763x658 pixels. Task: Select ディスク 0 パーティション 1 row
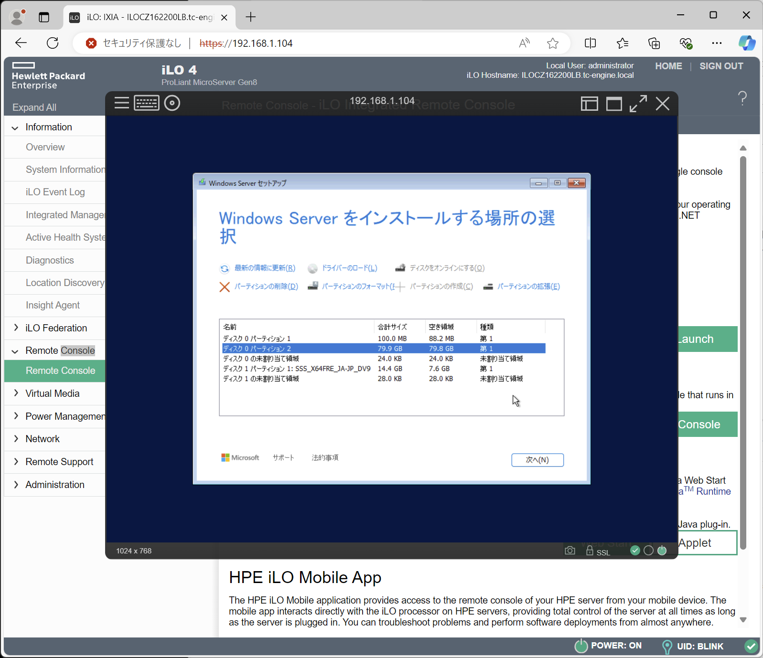384,339
